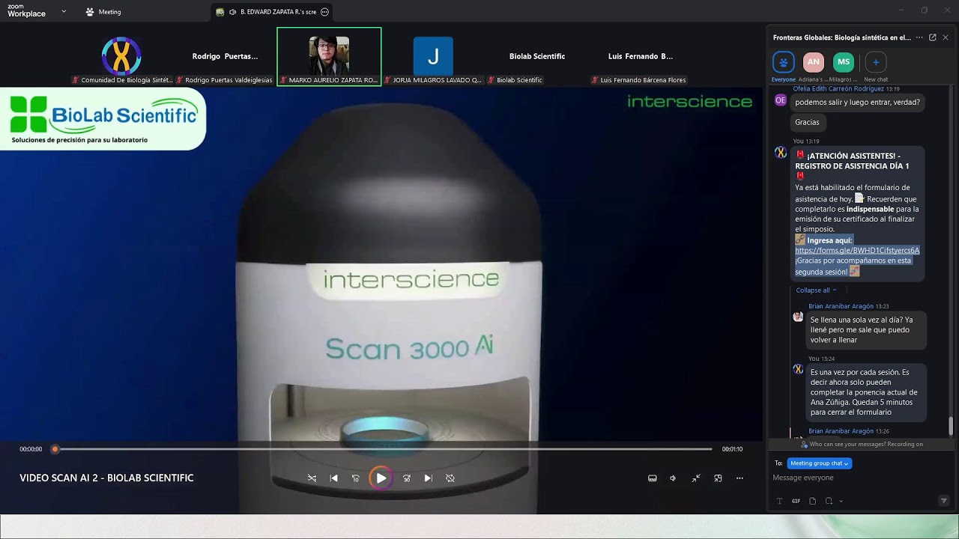Screen dimensions: 959x539
Task: Rewind the video 10 seconds
Action: 356,478
